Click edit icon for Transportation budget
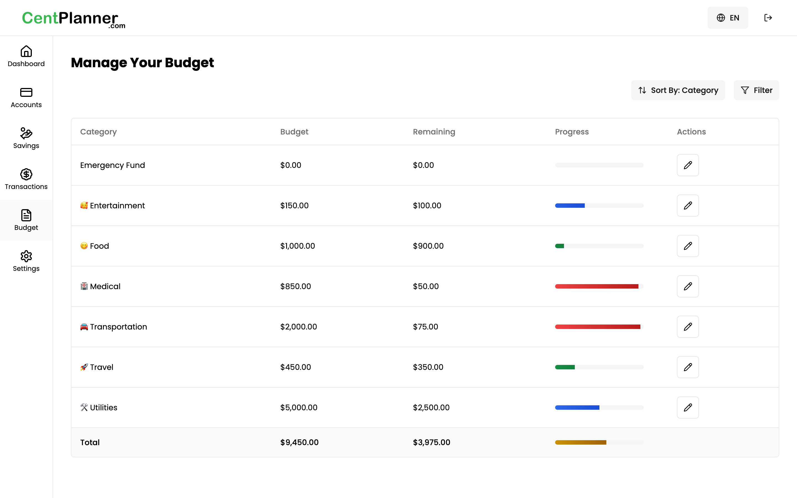This screenshot has height=498, width=797. (688, 326)
